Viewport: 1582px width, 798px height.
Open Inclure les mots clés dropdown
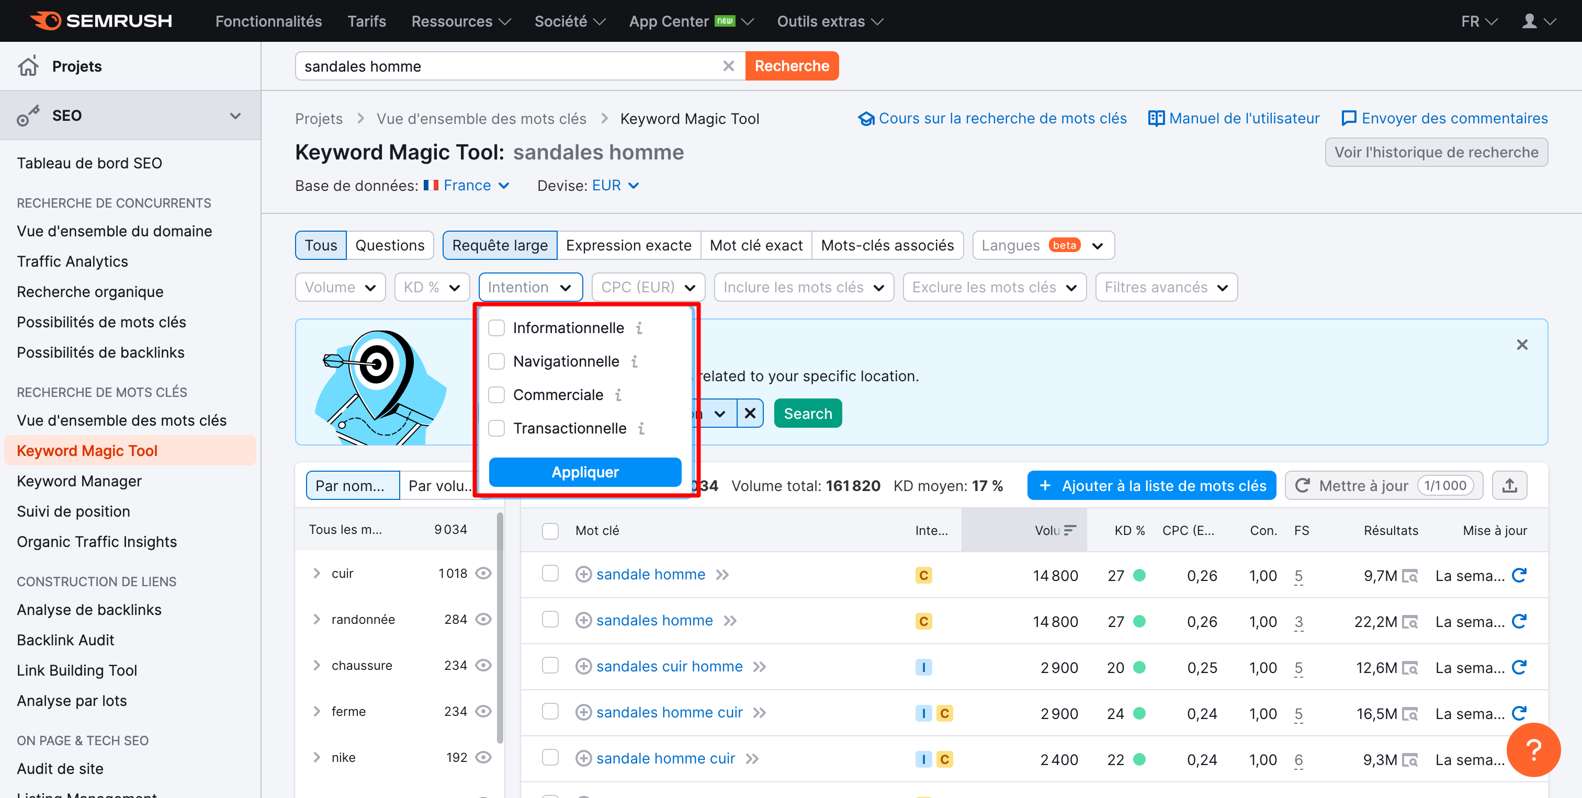pyautogui.click(x=804, y=287)
